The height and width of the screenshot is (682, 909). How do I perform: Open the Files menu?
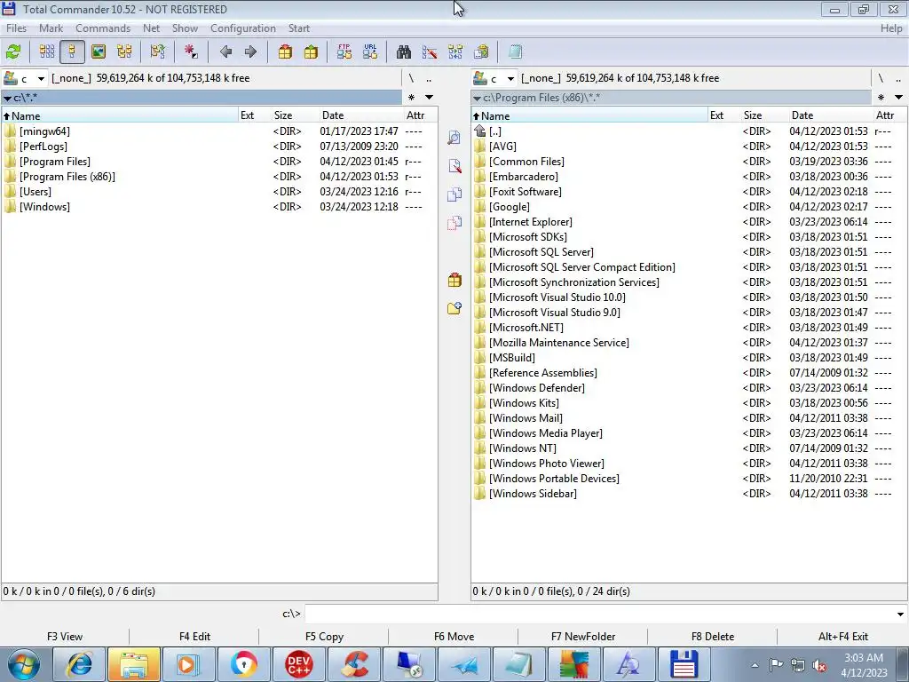click(16, 28)
